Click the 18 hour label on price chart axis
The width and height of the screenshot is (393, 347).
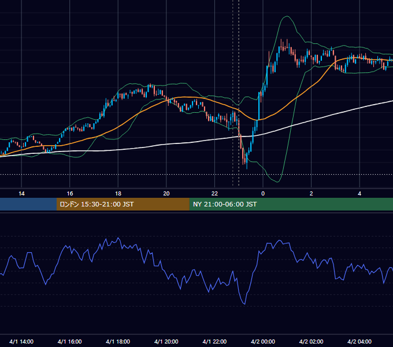click(118, 194)
